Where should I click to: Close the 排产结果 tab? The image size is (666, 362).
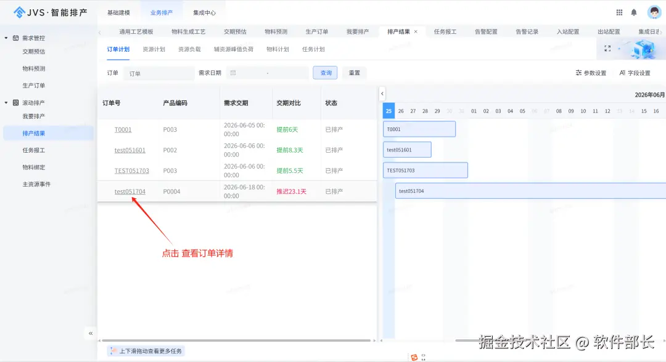coord(416,31)
